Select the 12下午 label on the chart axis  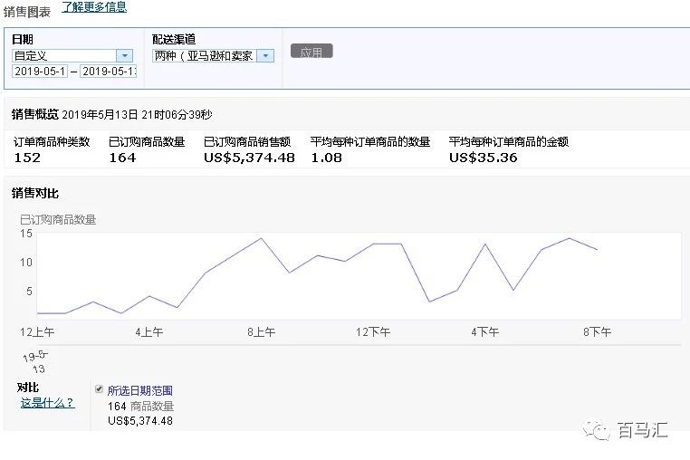point(373,332)
